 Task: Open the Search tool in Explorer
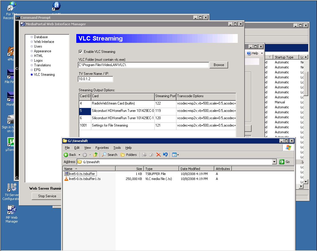pos(109,155)
